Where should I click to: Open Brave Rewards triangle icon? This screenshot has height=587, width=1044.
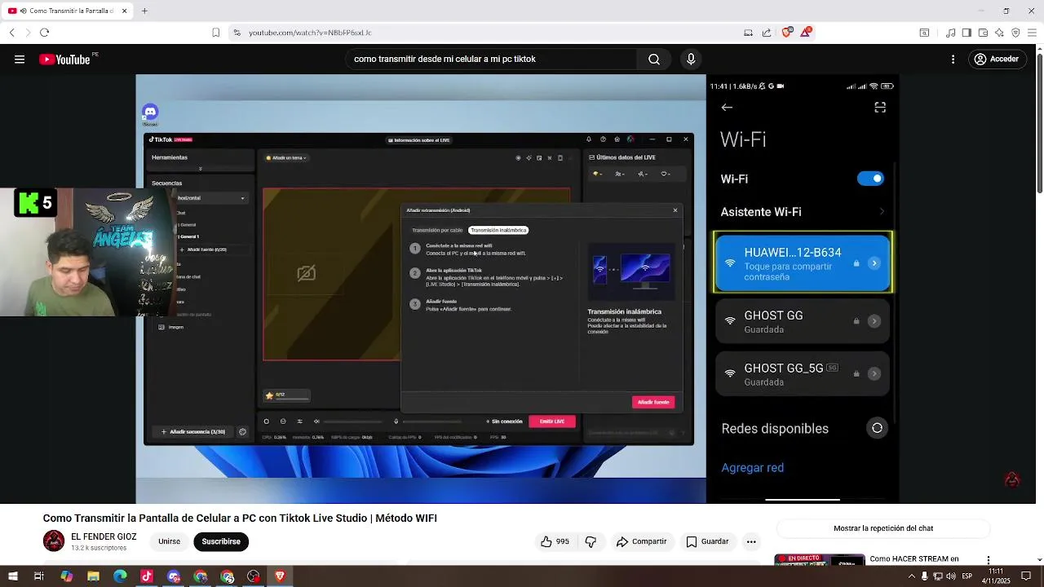(x=807, y=33)
